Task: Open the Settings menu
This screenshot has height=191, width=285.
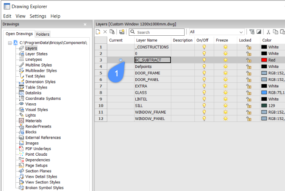Action: [38, 16]
